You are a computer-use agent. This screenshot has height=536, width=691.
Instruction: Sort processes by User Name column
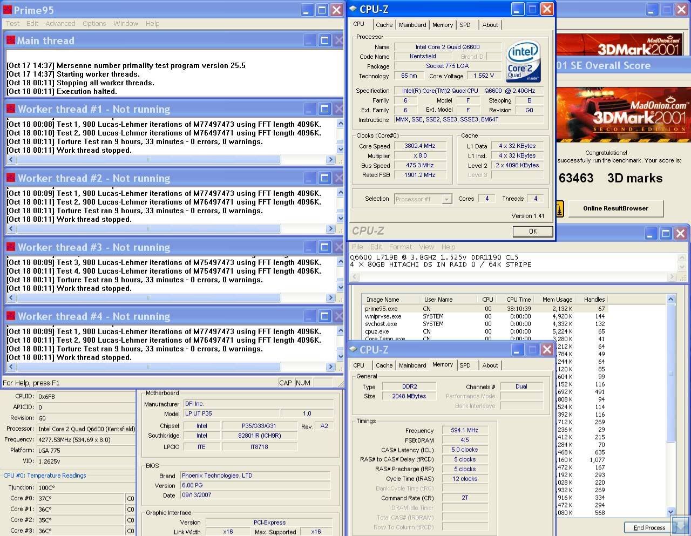pos(448,299)
